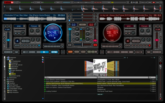
Task: Click the right deck treble knob
Action: [88, 29]
